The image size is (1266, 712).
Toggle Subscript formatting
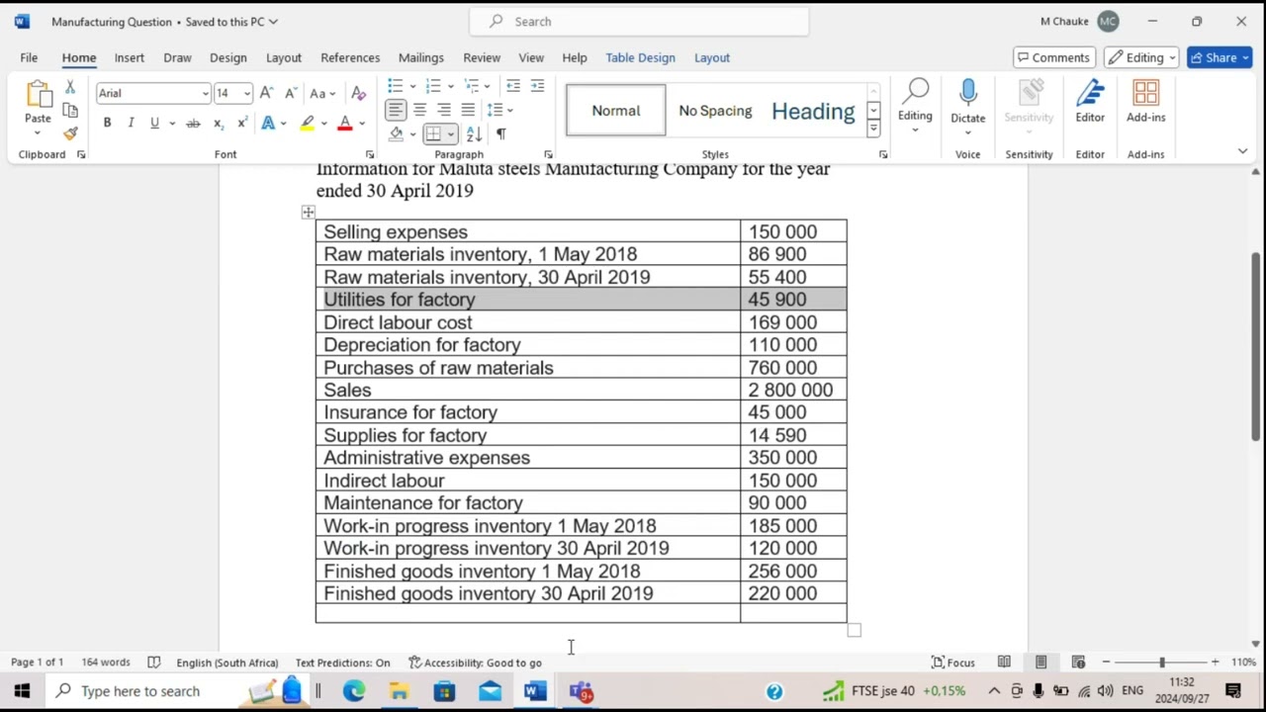tap(218, 123)
